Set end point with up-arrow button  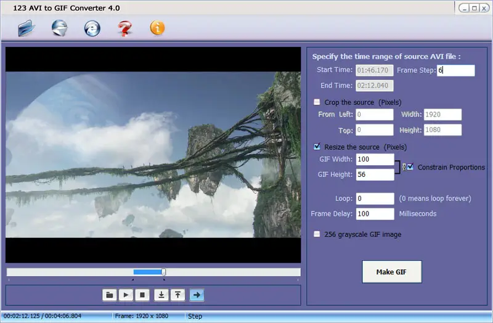pos(177,295)
